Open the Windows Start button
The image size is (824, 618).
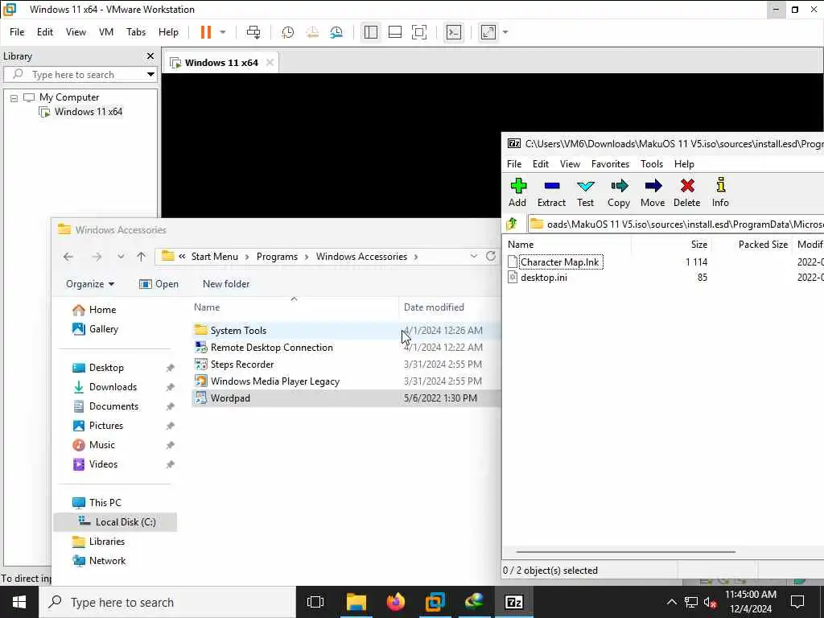pyautogui.click(x=19, y=602)
